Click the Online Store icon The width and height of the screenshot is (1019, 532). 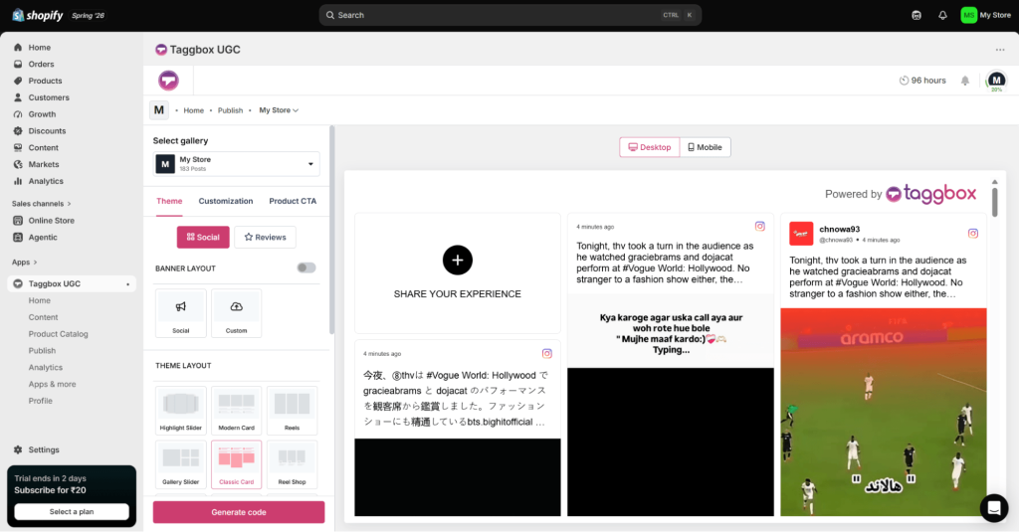pyautogui.click(x=18, y=220)
